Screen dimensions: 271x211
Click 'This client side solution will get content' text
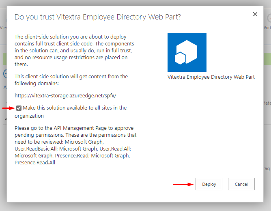[71, 80]
